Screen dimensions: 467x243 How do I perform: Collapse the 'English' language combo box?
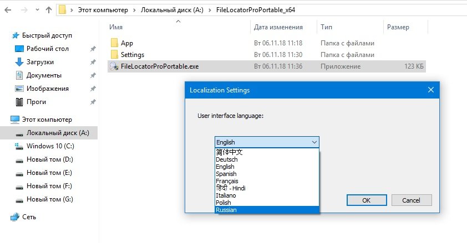pyautogui.click(x=267, y=142)
